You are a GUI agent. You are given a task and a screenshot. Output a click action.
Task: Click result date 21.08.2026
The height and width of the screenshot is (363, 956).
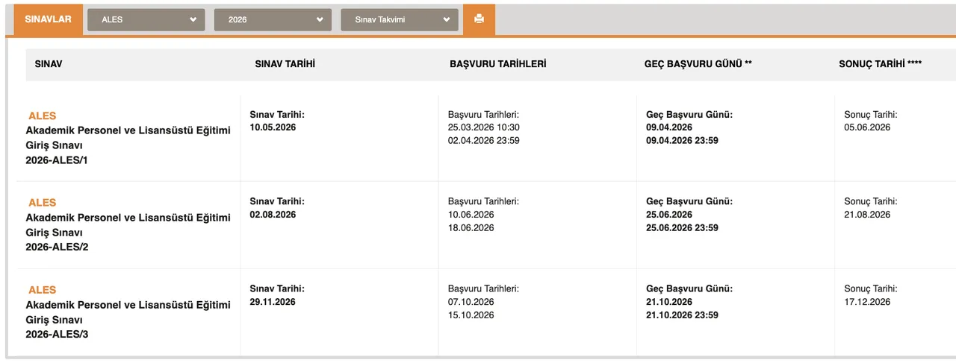(x=868, y=215)
